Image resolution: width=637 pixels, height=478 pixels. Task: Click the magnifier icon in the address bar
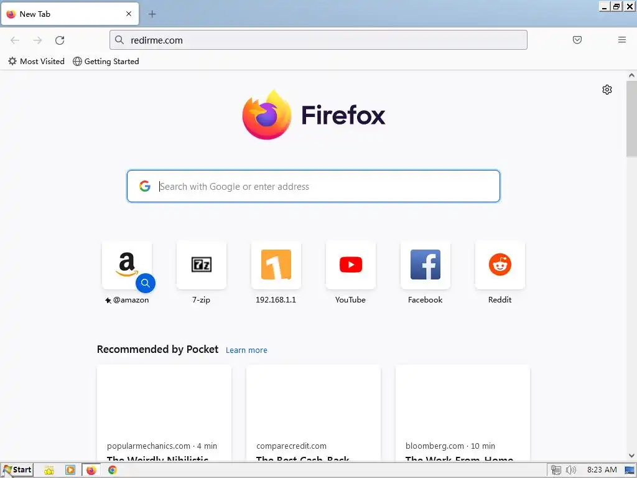(x=119, y=40)
